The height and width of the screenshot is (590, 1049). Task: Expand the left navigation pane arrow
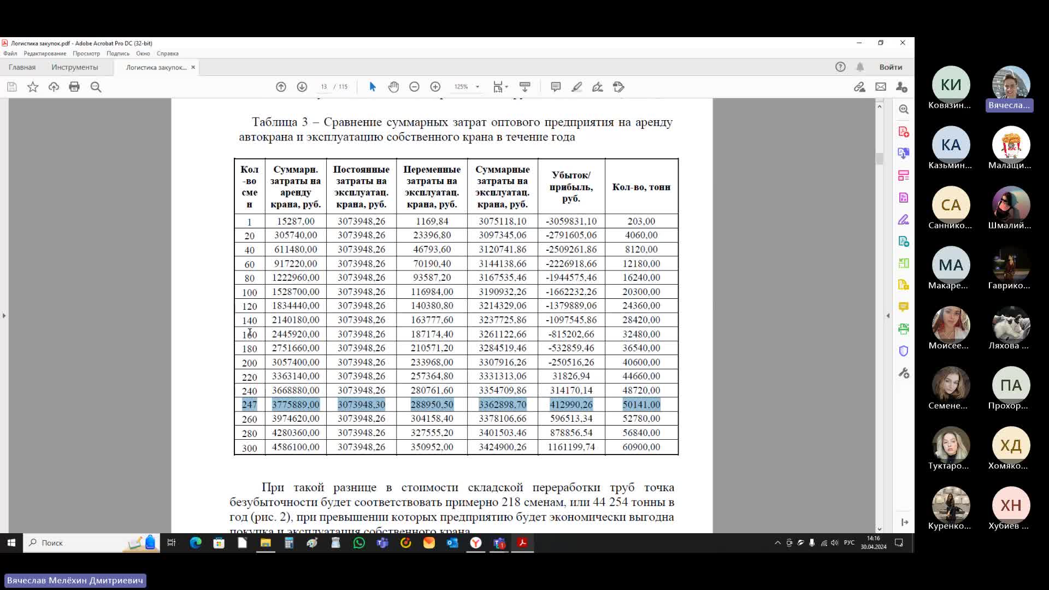pyautogui.click(x=4, y=316)
